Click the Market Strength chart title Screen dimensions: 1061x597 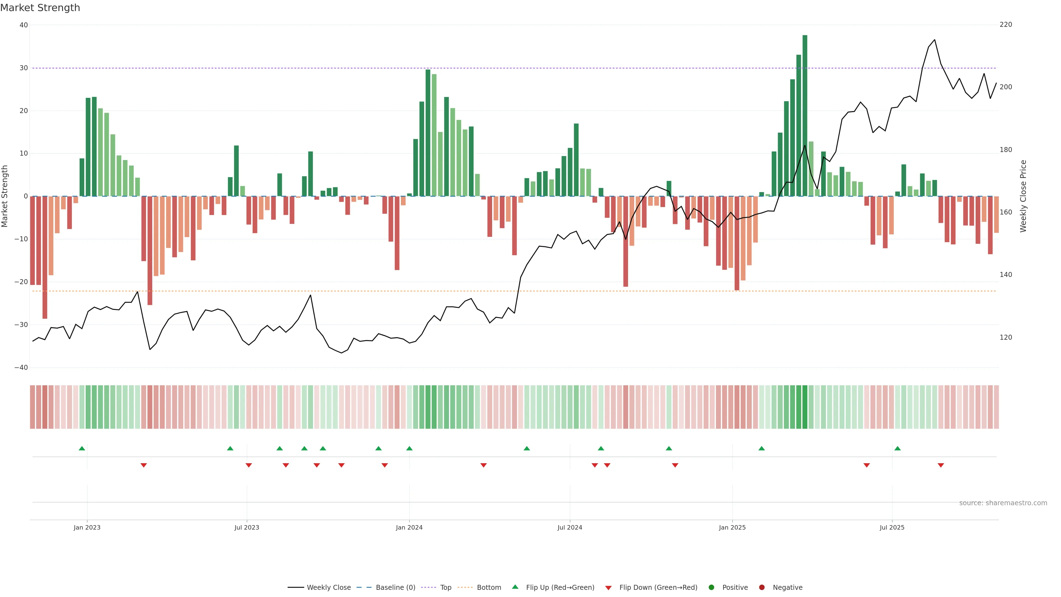pos(40,8)
